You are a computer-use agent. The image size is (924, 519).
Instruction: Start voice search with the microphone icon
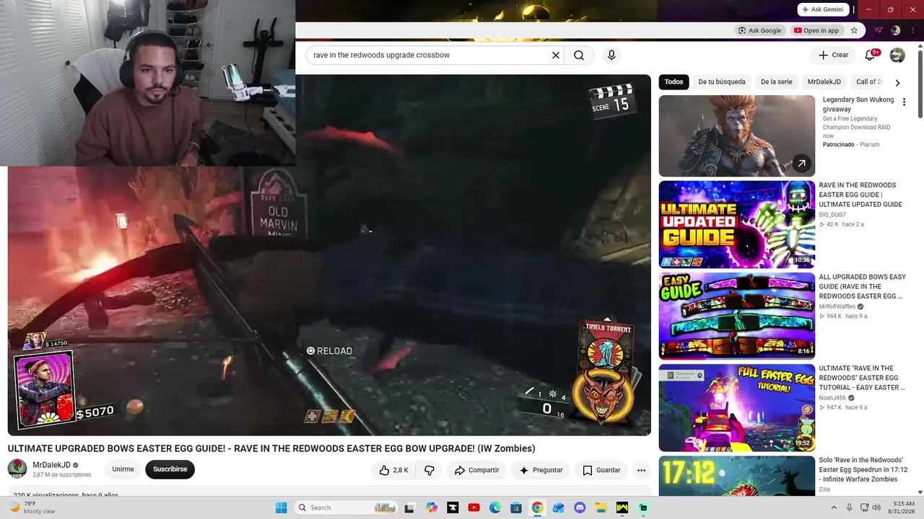click(611, 56)
